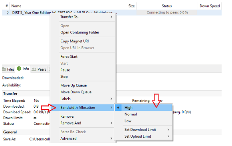Set bandwidth allocation to Normal
This screenshot has width=232, height=146.
[143, 114]
